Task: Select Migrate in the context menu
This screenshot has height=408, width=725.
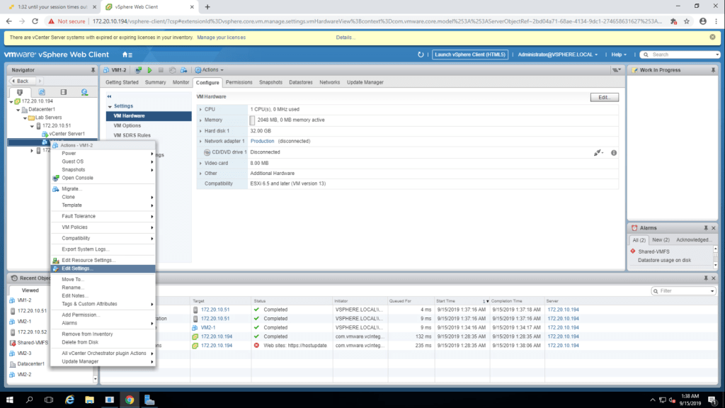Action: (x=72, y=188)
